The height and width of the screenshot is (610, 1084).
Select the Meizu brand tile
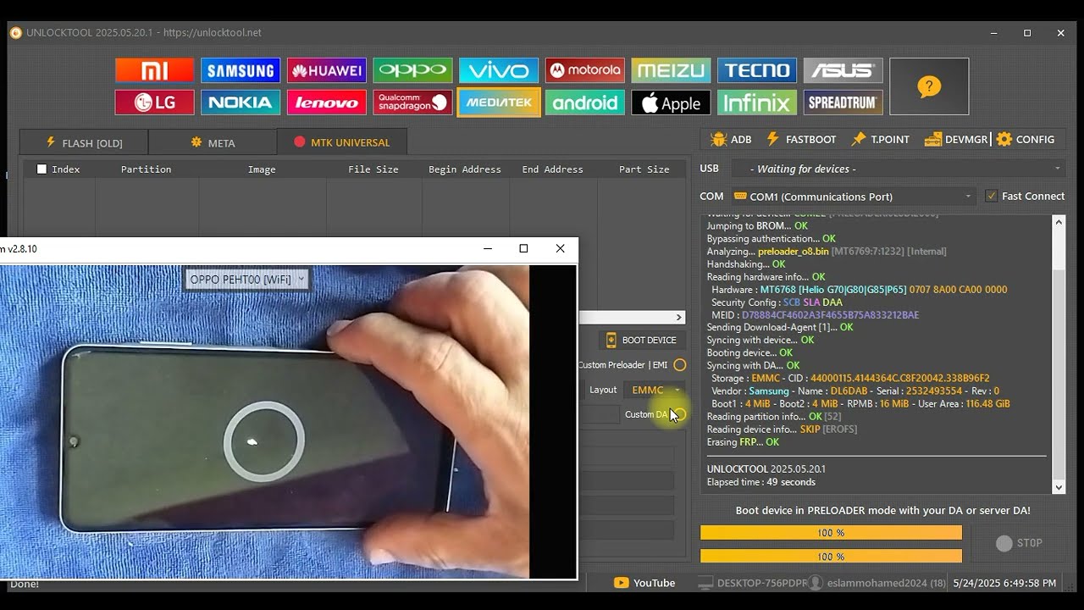pos(671,70)
